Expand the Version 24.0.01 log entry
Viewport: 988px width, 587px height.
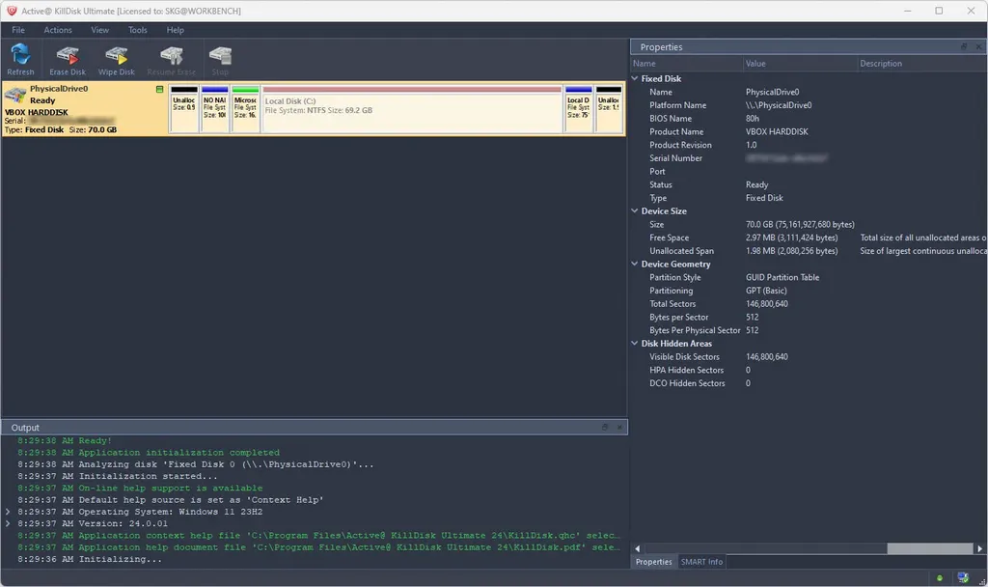point(8,523)
